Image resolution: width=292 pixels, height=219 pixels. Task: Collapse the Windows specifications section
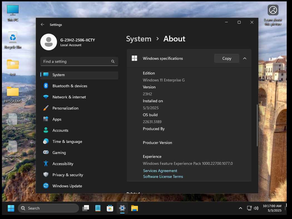pyautogui.click(x=245, y=58)
